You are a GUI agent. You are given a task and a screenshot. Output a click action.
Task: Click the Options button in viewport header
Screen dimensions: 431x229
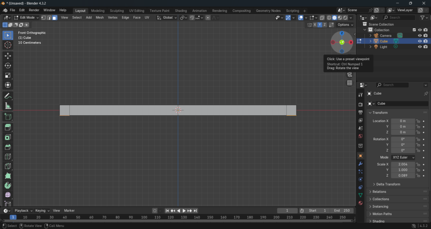point(345,25)
